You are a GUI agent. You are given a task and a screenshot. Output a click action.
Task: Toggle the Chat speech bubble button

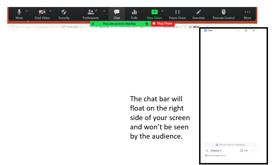pyautogui.click(x=117, y=14)
